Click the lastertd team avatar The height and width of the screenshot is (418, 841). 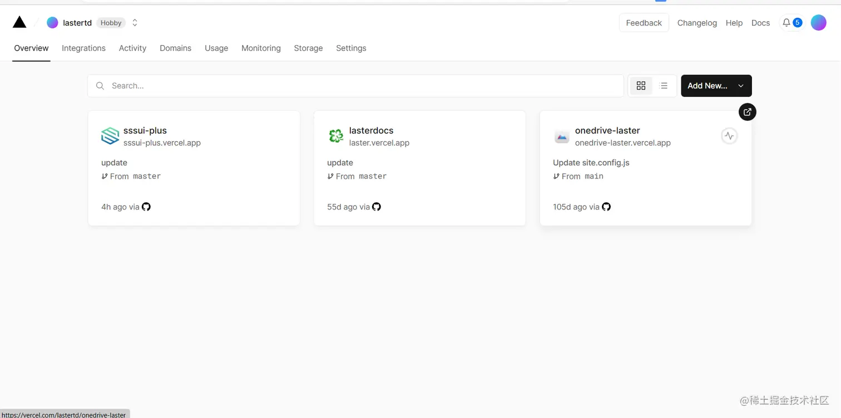click(x=52, y=23)
